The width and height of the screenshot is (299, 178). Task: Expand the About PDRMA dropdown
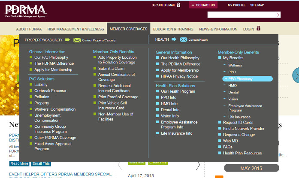pyautogui.click(x=29, y=29)
